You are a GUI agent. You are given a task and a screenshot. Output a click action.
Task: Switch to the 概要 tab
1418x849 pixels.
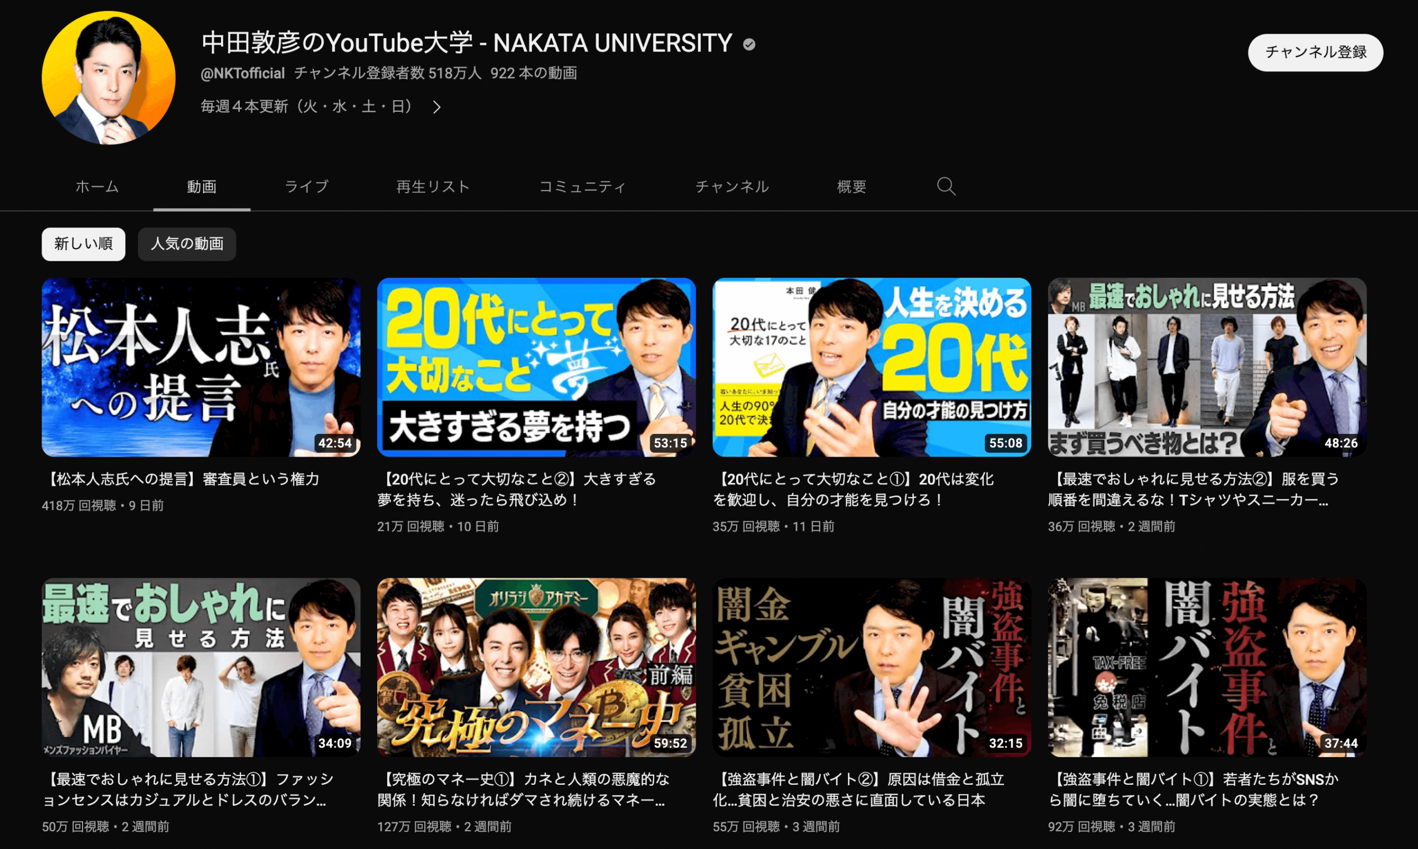pos(851,187)
